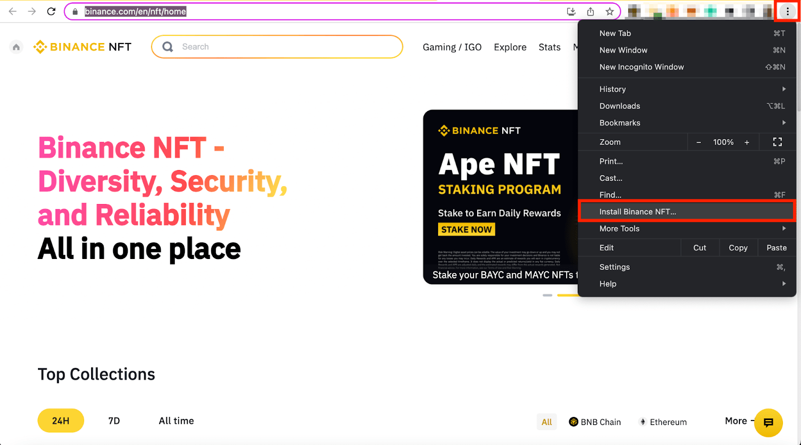Toggle fullscreen mode in Zoom row
The height and width of the screenshot is (445, 801).
pyautogui.click(x=777, y=142)
